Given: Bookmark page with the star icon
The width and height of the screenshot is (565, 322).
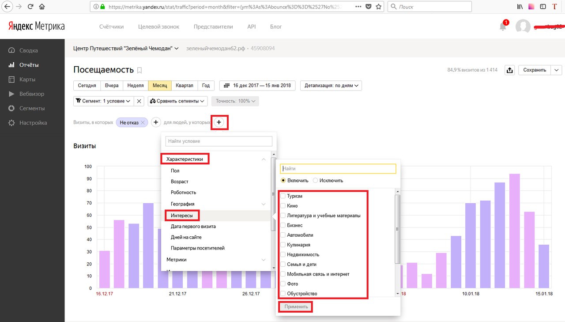Looking at the screenshot, I should pos(379,7).
